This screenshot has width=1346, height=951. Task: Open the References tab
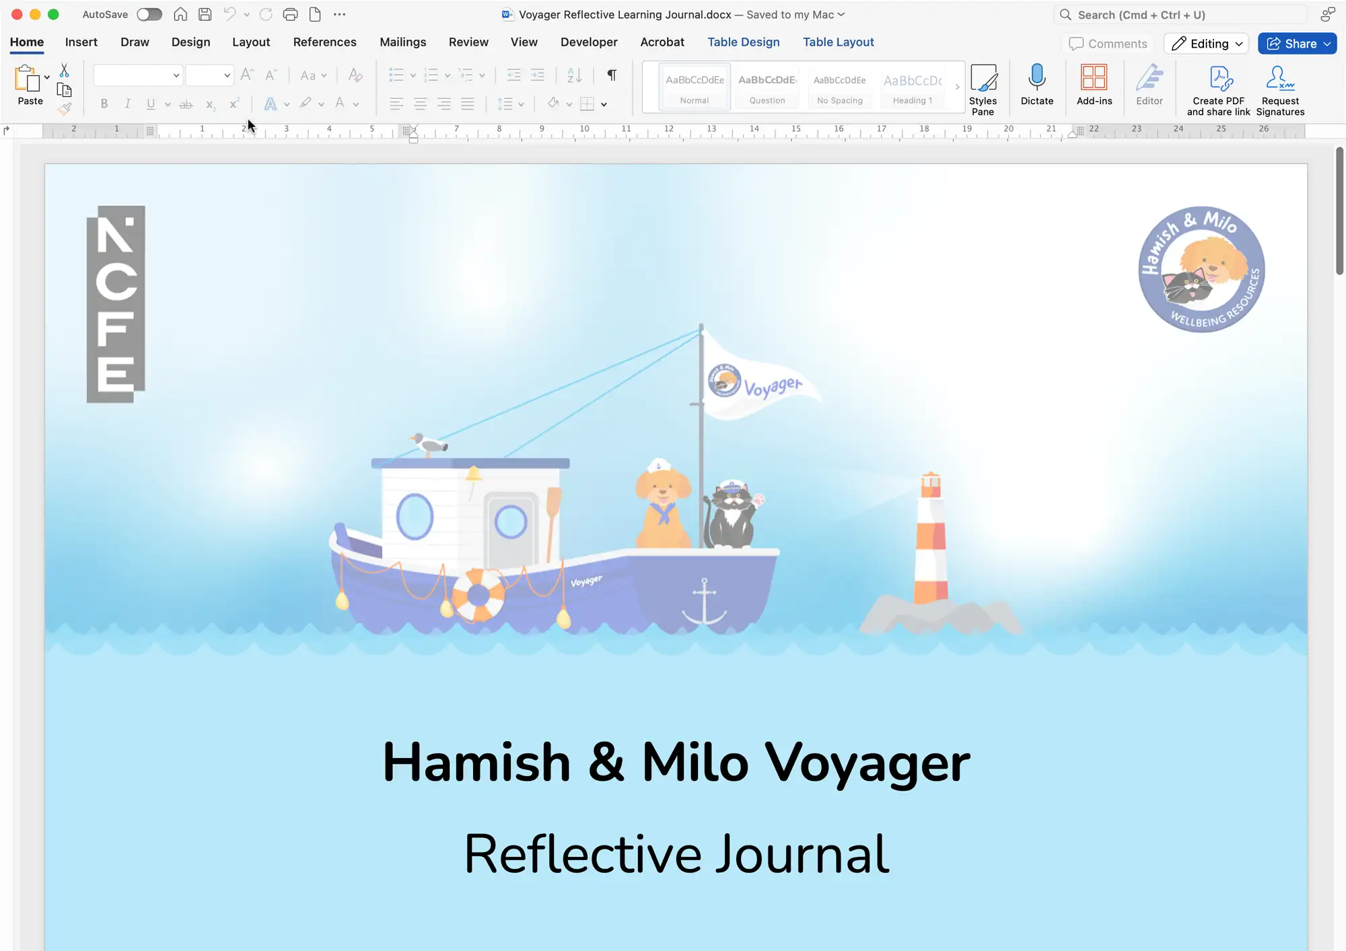[x=324, y=42]
